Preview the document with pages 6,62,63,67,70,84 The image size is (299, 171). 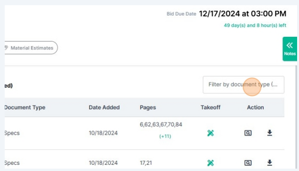tap(248, 133)
